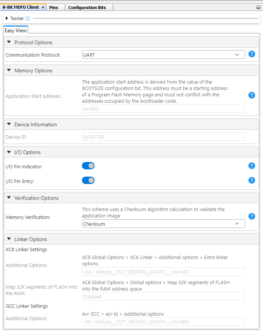Click the XC8 Linker Settings label
Screen dimensions: 263x334
[x=26, y=249]
